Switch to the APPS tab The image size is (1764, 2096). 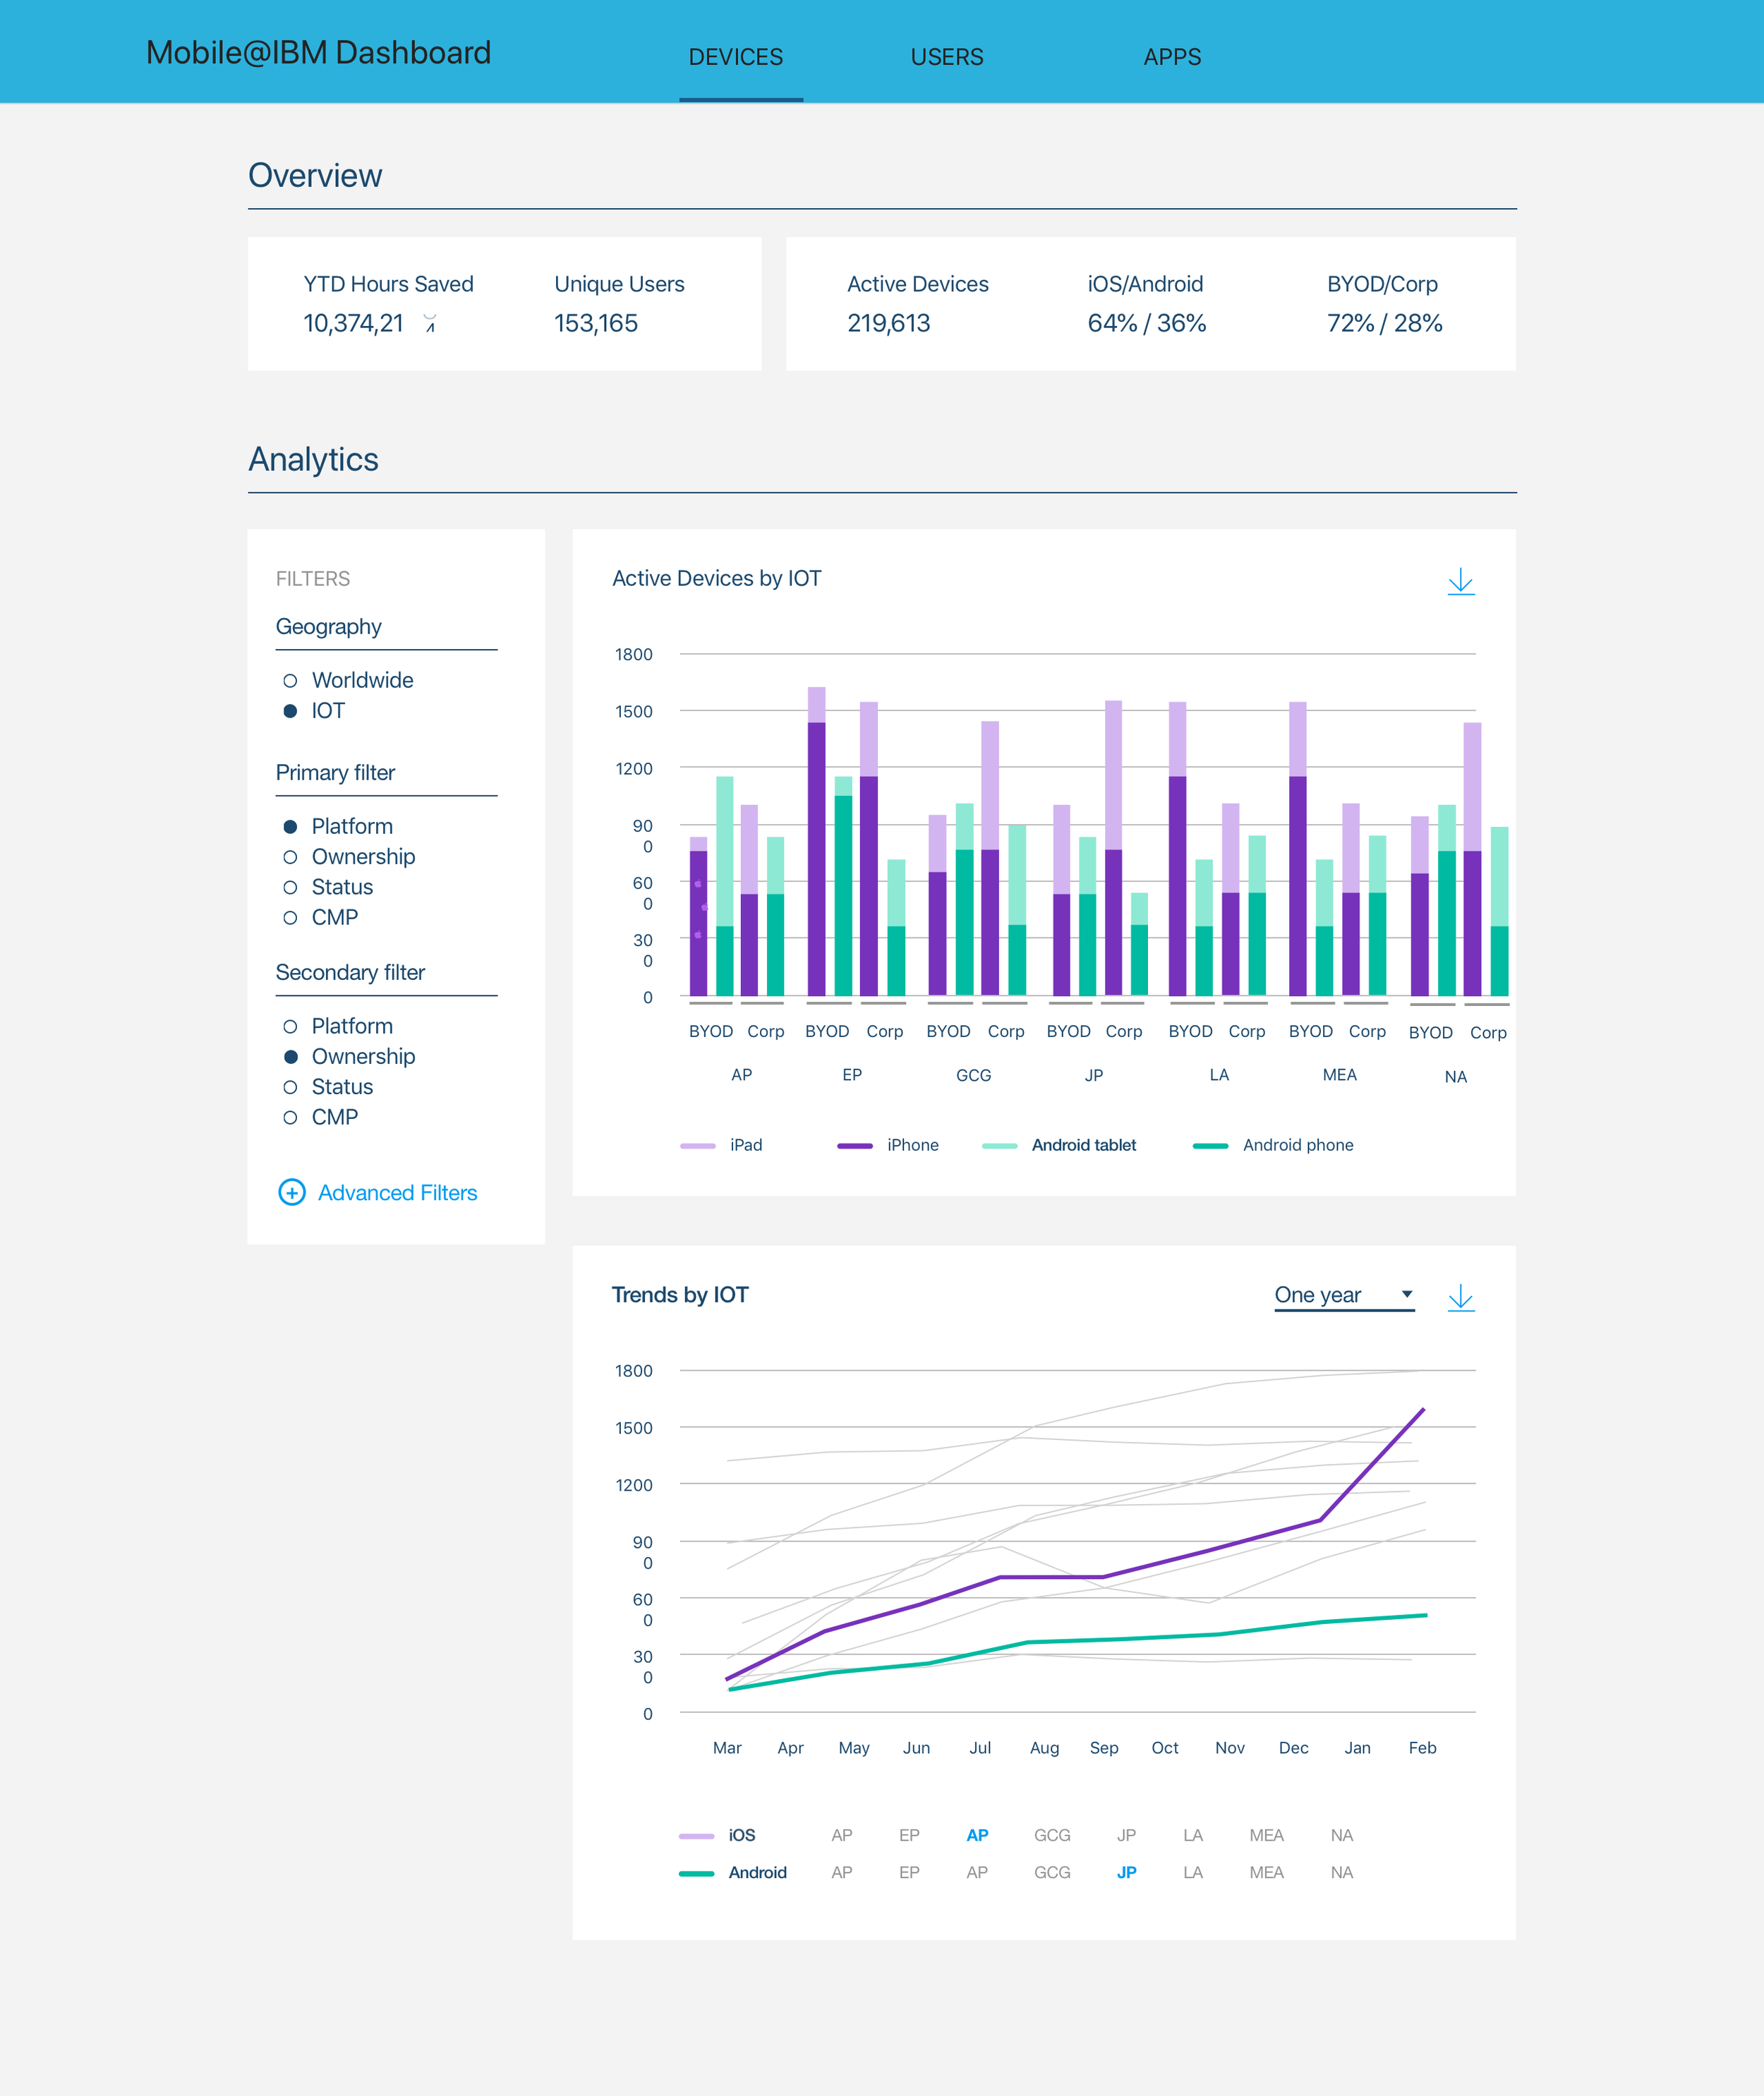coord(1171,57)
